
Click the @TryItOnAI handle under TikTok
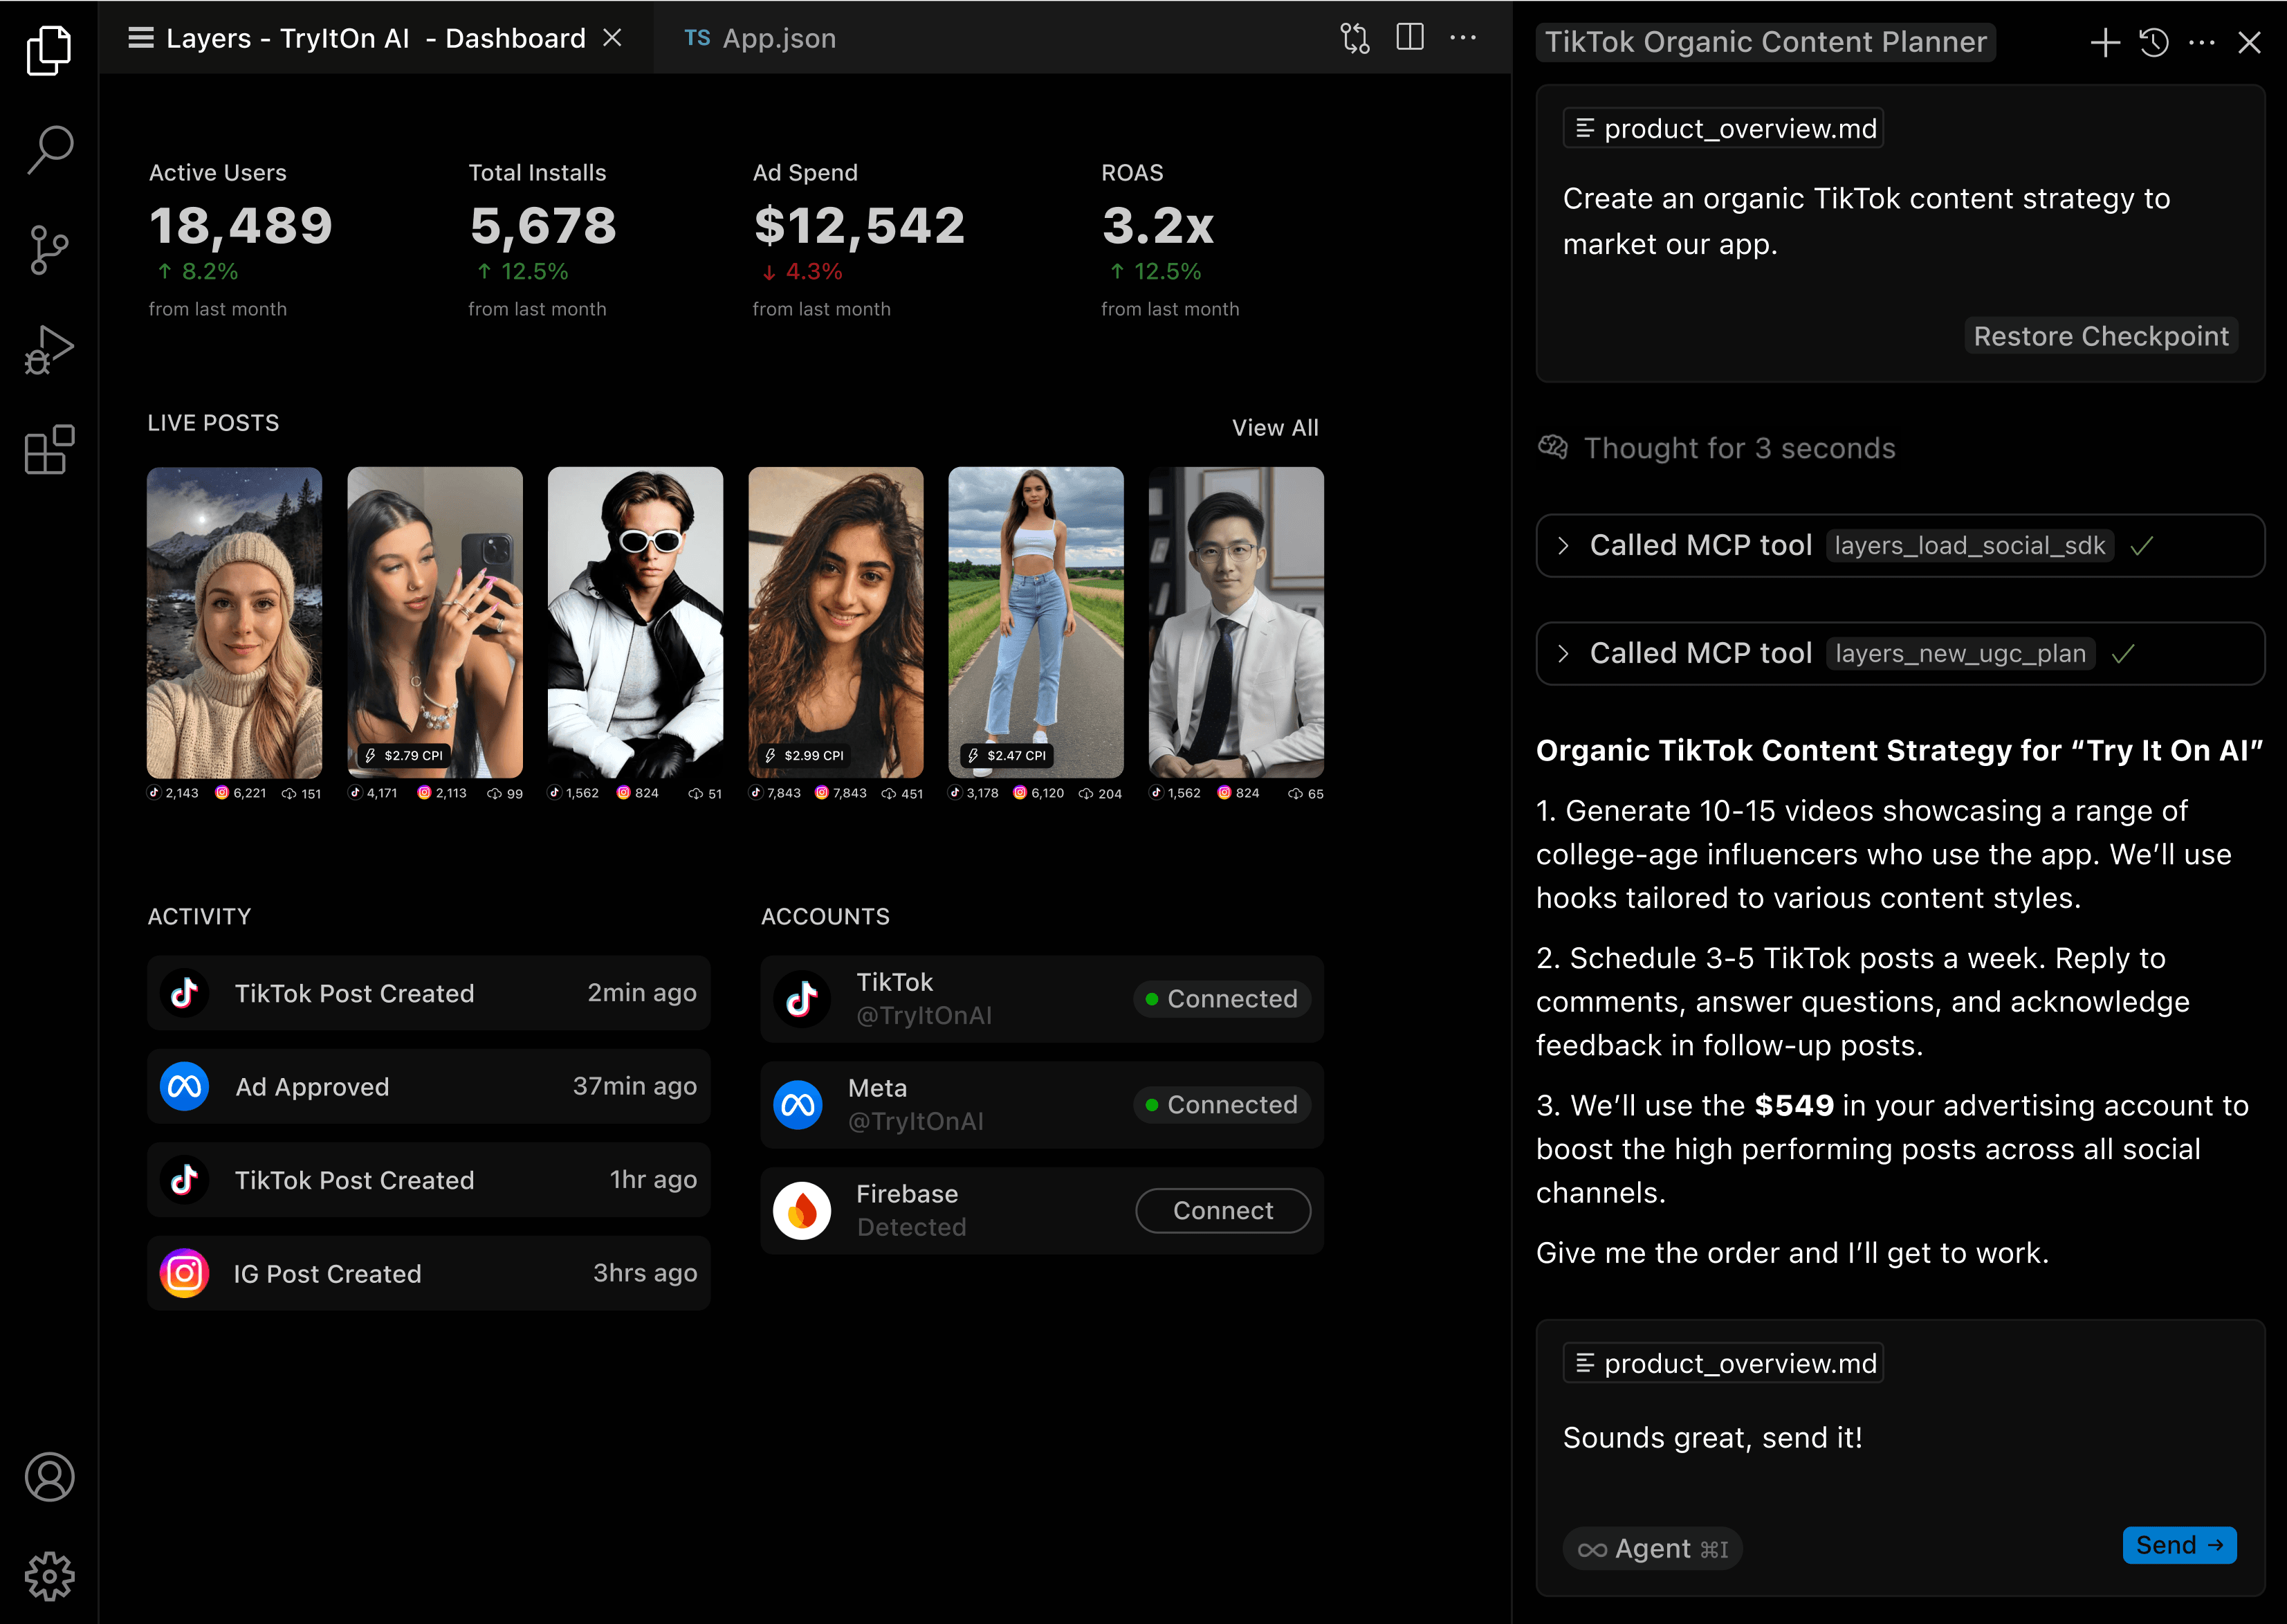click(x=924, y=1016)
